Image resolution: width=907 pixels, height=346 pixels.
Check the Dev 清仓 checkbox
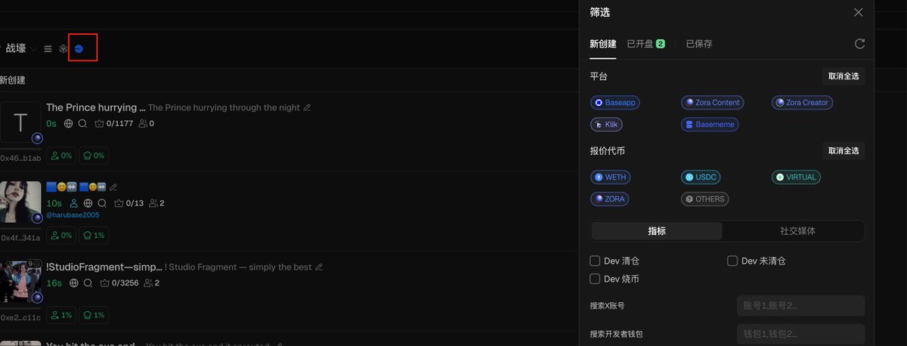(x=595, y=261)
